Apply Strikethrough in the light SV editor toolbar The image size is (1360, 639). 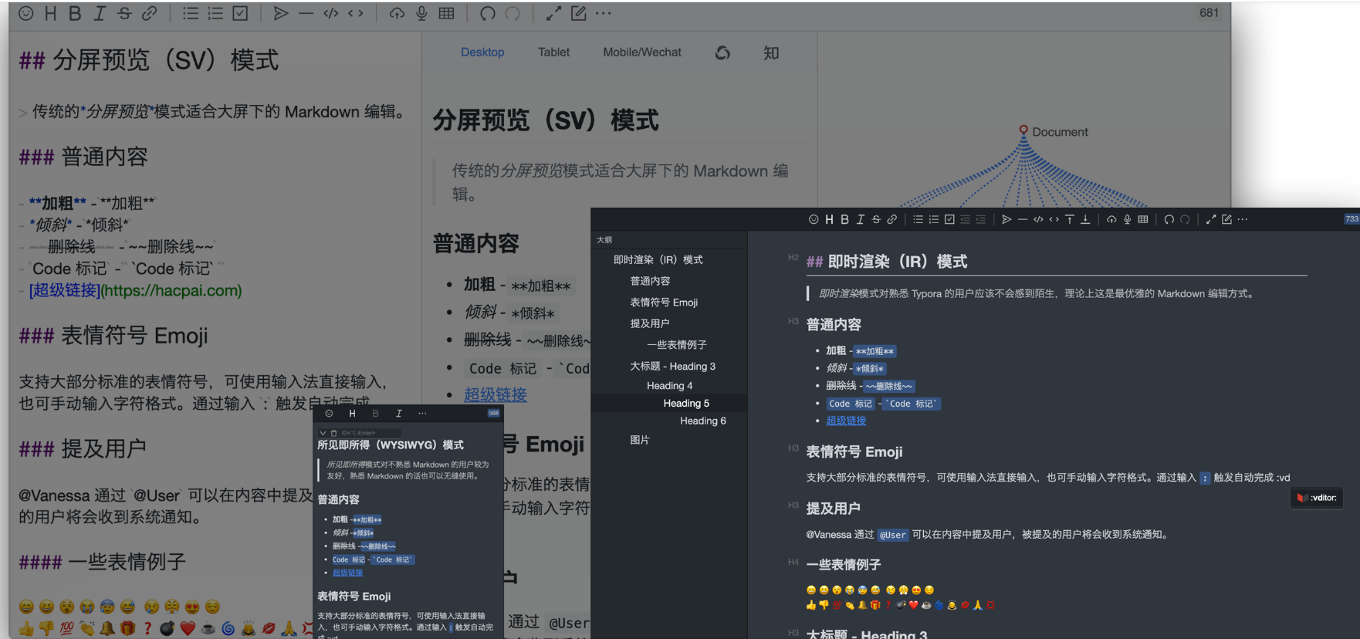pos(124,13)
